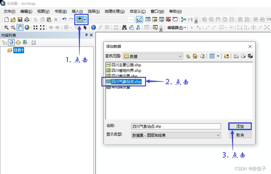Open the view mode dropdown arrow in dialog
Screen dimensions: 271x174
pyautogui.click(x=218, y=56)
